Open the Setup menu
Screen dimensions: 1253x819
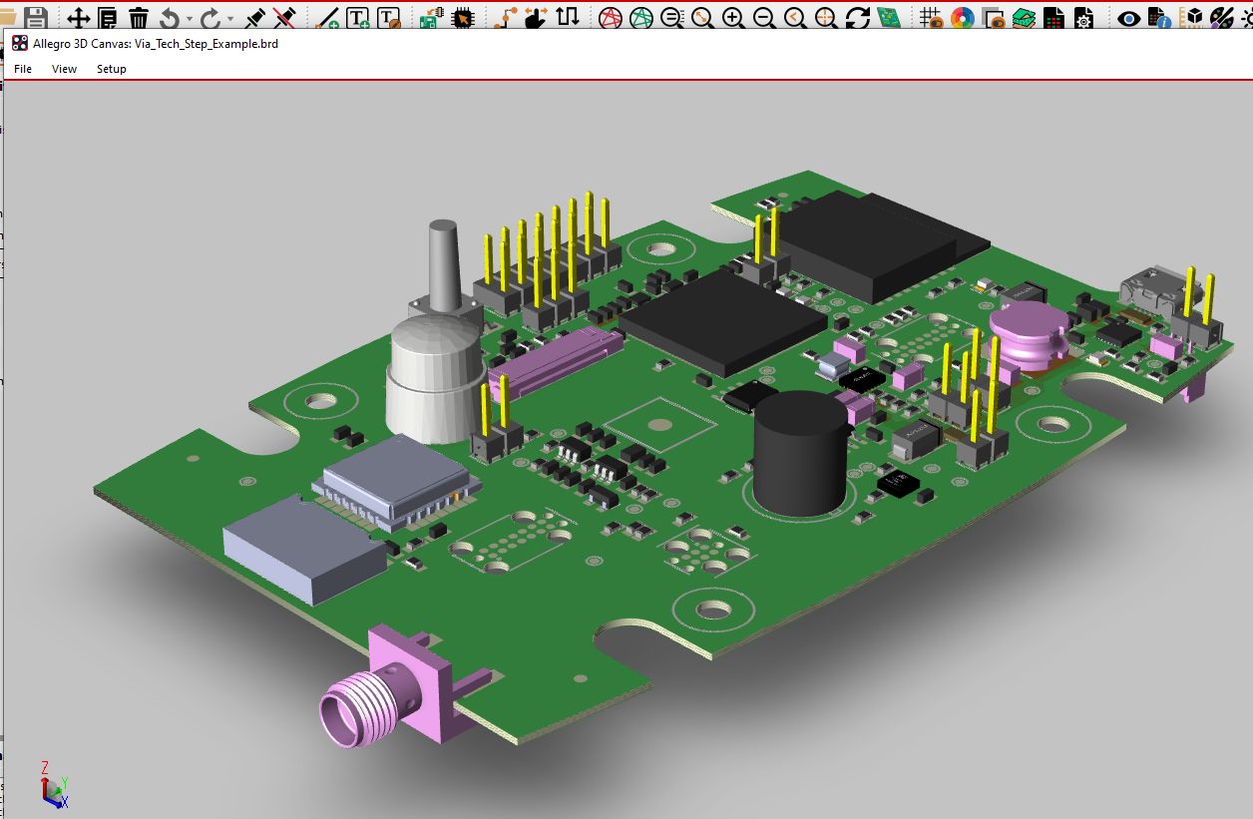tap(112, 69)
